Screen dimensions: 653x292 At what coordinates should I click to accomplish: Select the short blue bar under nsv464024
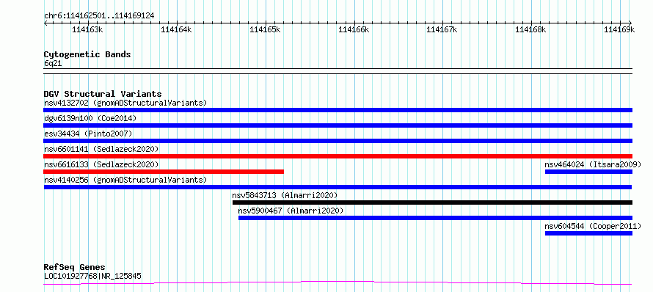(x=589, y=172)
